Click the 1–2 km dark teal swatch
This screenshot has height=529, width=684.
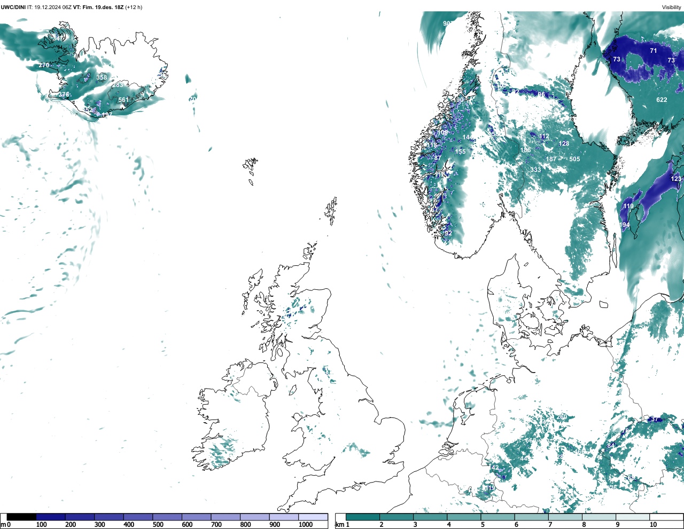(x=363, y=517)
